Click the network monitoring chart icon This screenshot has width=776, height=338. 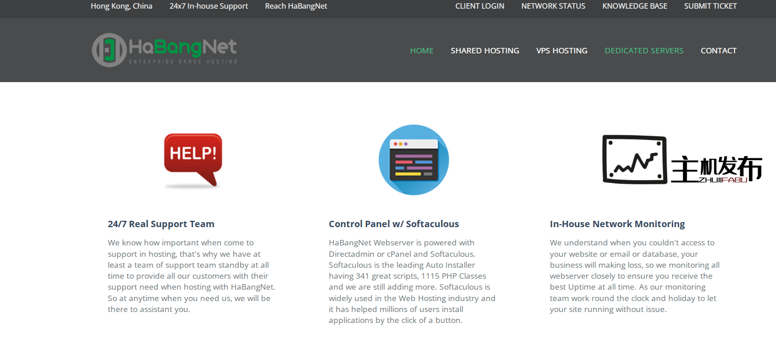click(634, 159)
